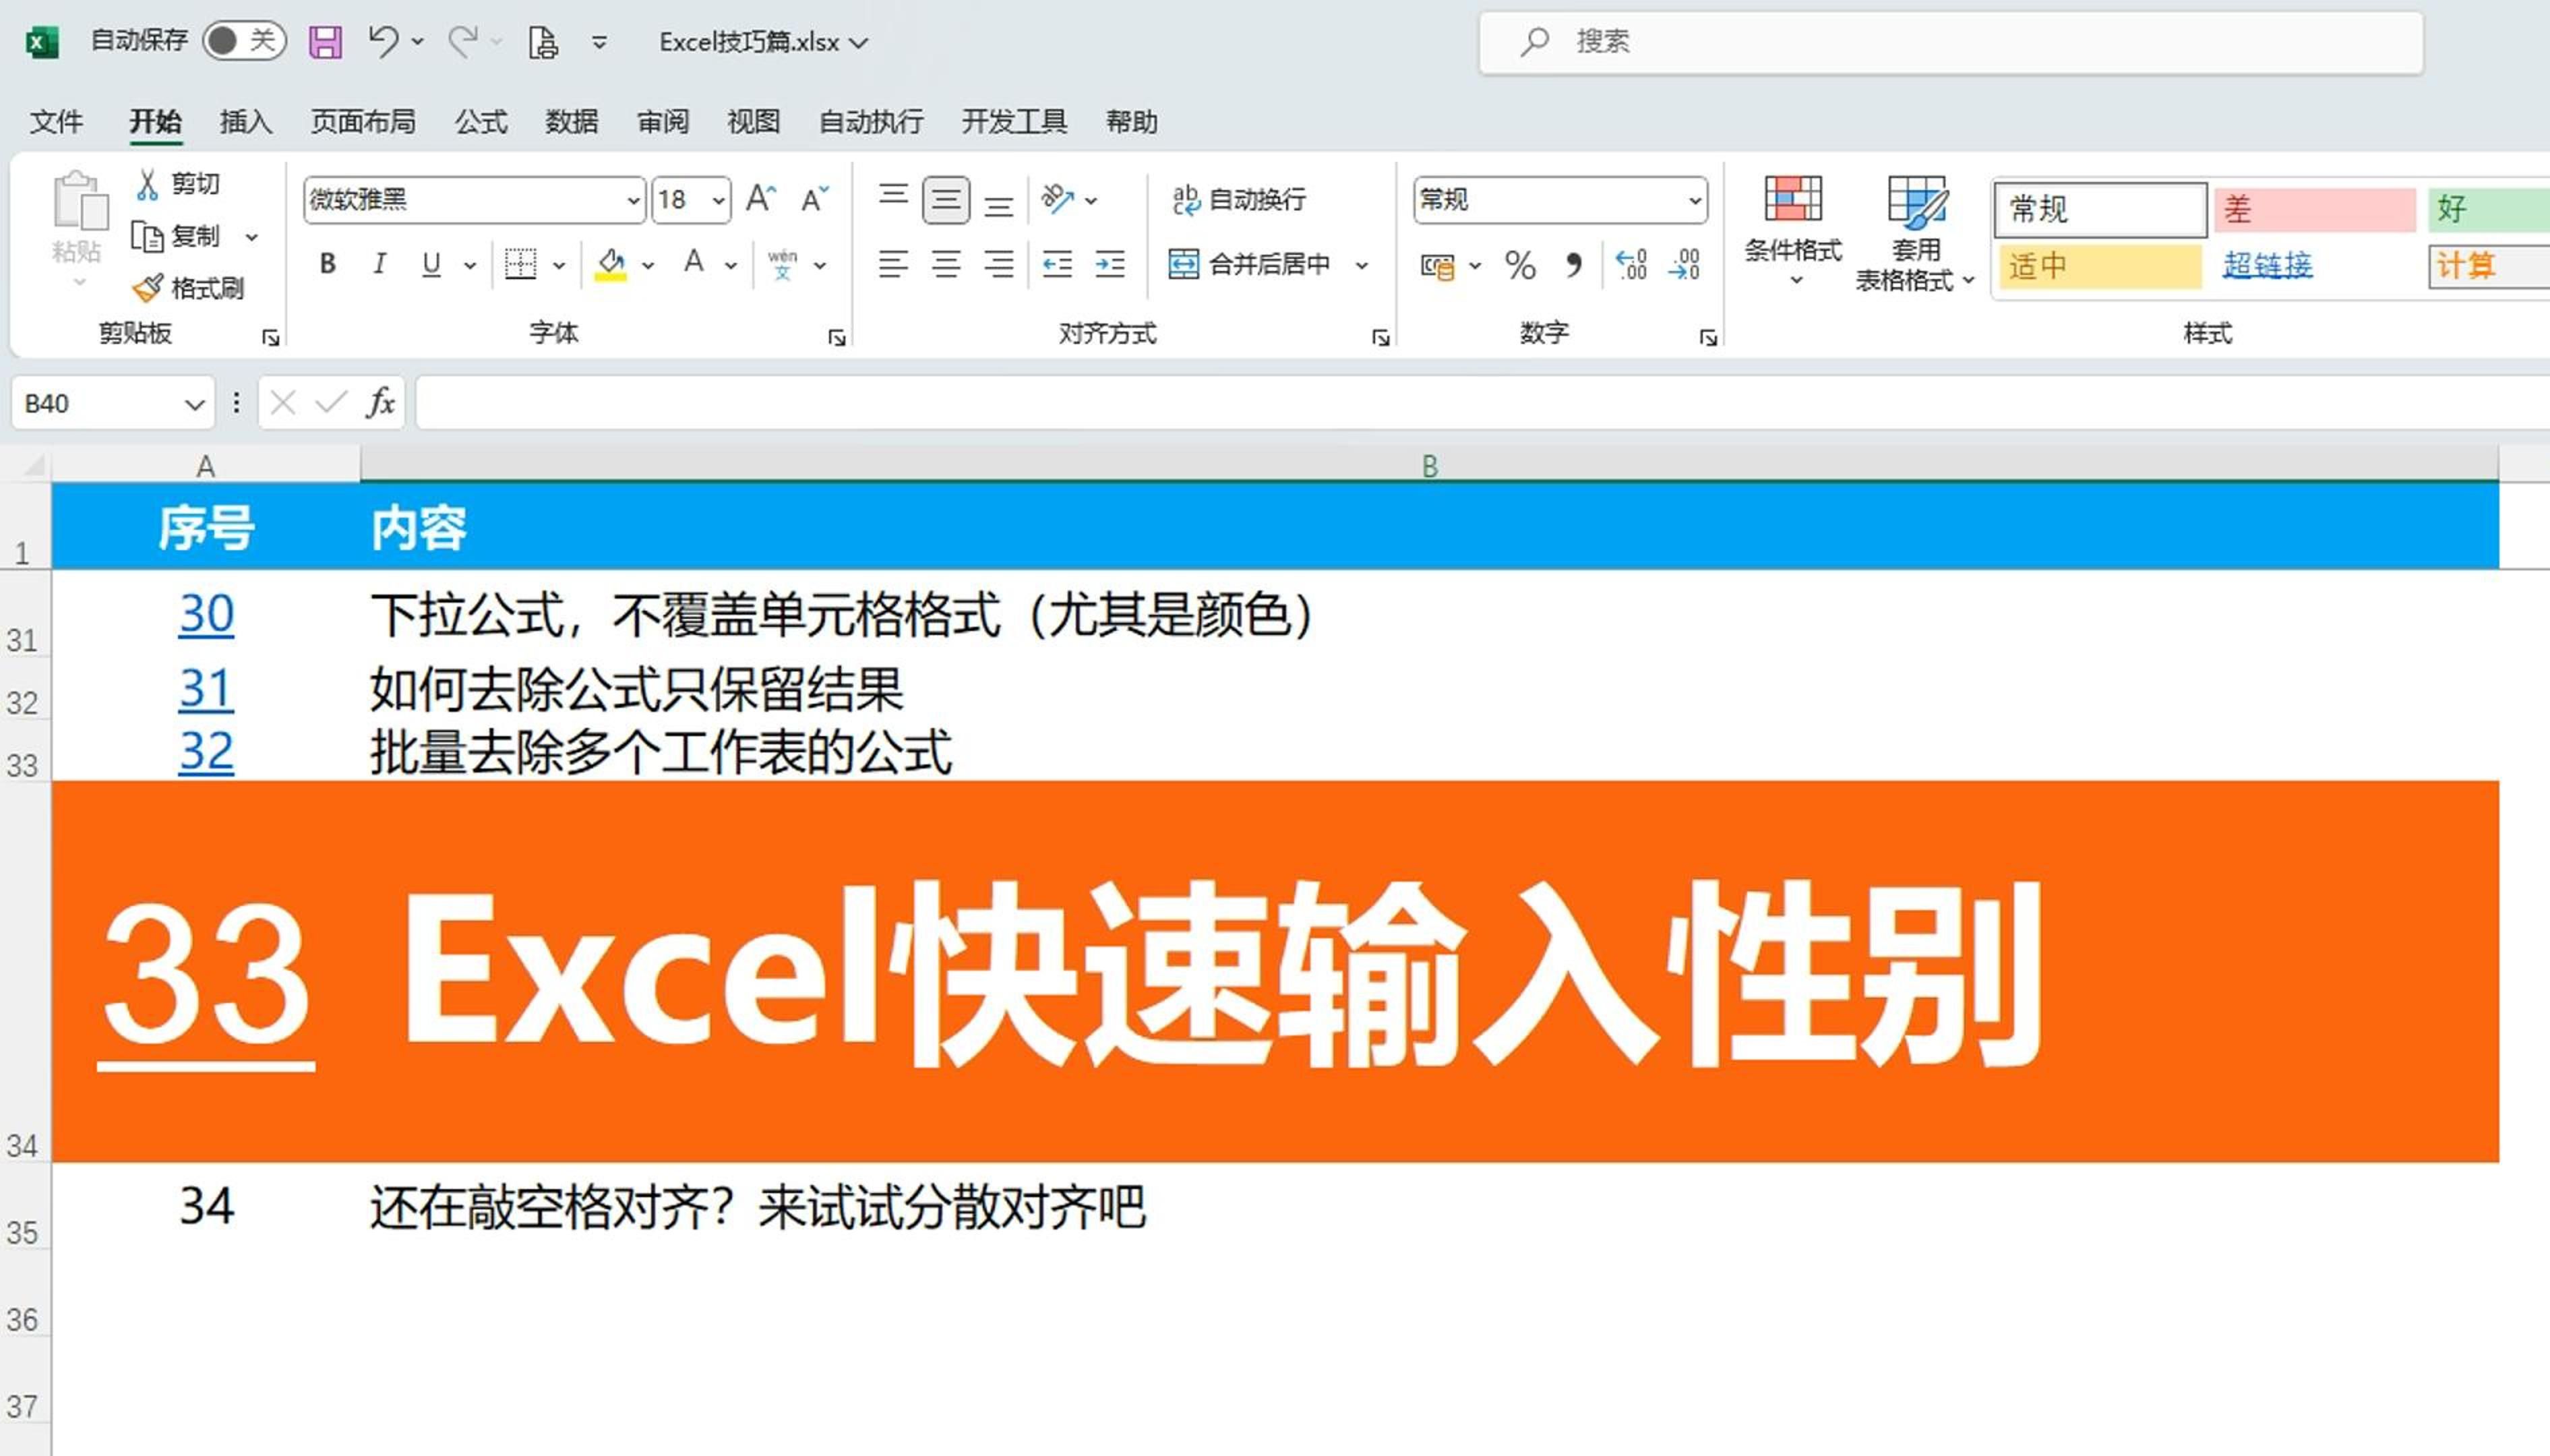Click the Cut 剪切 icon

(148, 183)
